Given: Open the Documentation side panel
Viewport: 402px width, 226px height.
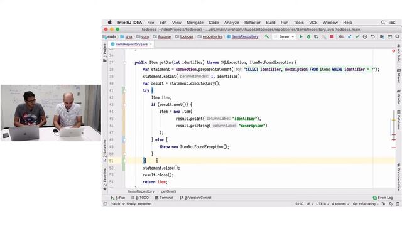Looking at the screenshot, I should click(x=399, y=177).
